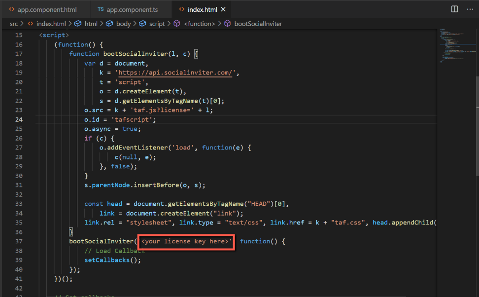Viewport: 479px width, 297px height.
Task: Click the 'document' value on line 18
Action: [130, 63]
